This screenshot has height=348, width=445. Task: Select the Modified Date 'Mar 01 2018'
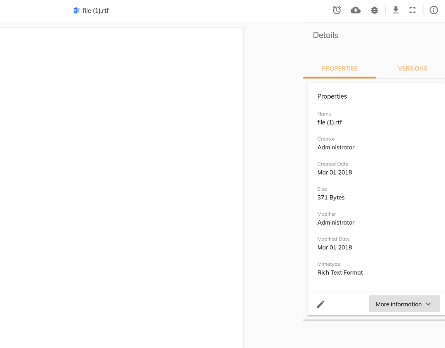(x=334, y=247)
